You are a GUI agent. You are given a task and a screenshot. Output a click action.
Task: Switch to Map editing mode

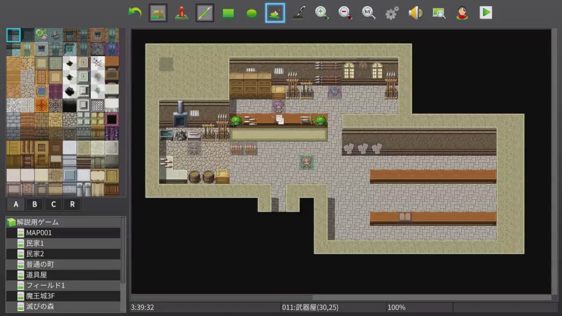[x=158, y=13]
